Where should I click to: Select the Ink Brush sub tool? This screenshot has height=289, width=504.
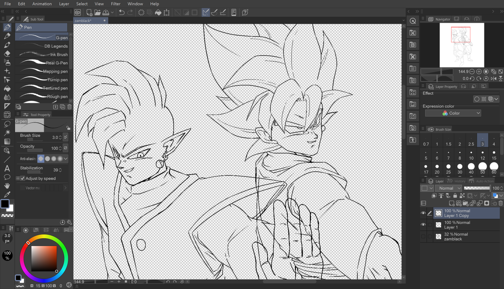pyautogui.click(x=42, y=55)
